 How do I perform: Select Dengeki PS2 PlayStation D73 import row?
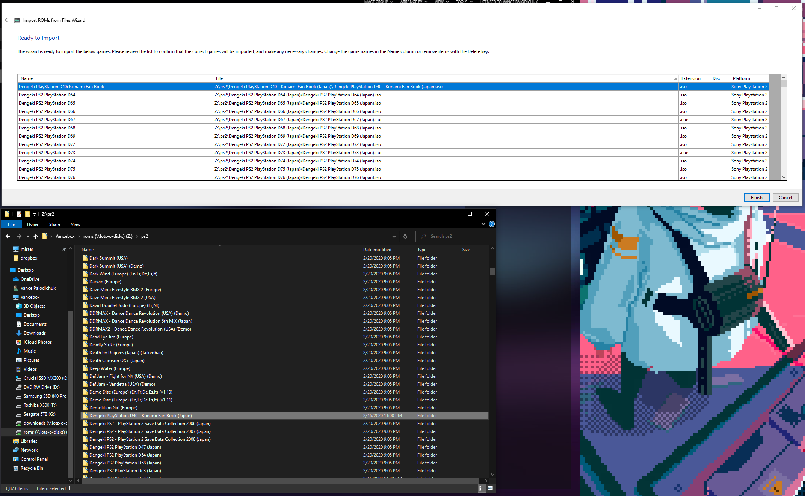click(x=393, y=153)
